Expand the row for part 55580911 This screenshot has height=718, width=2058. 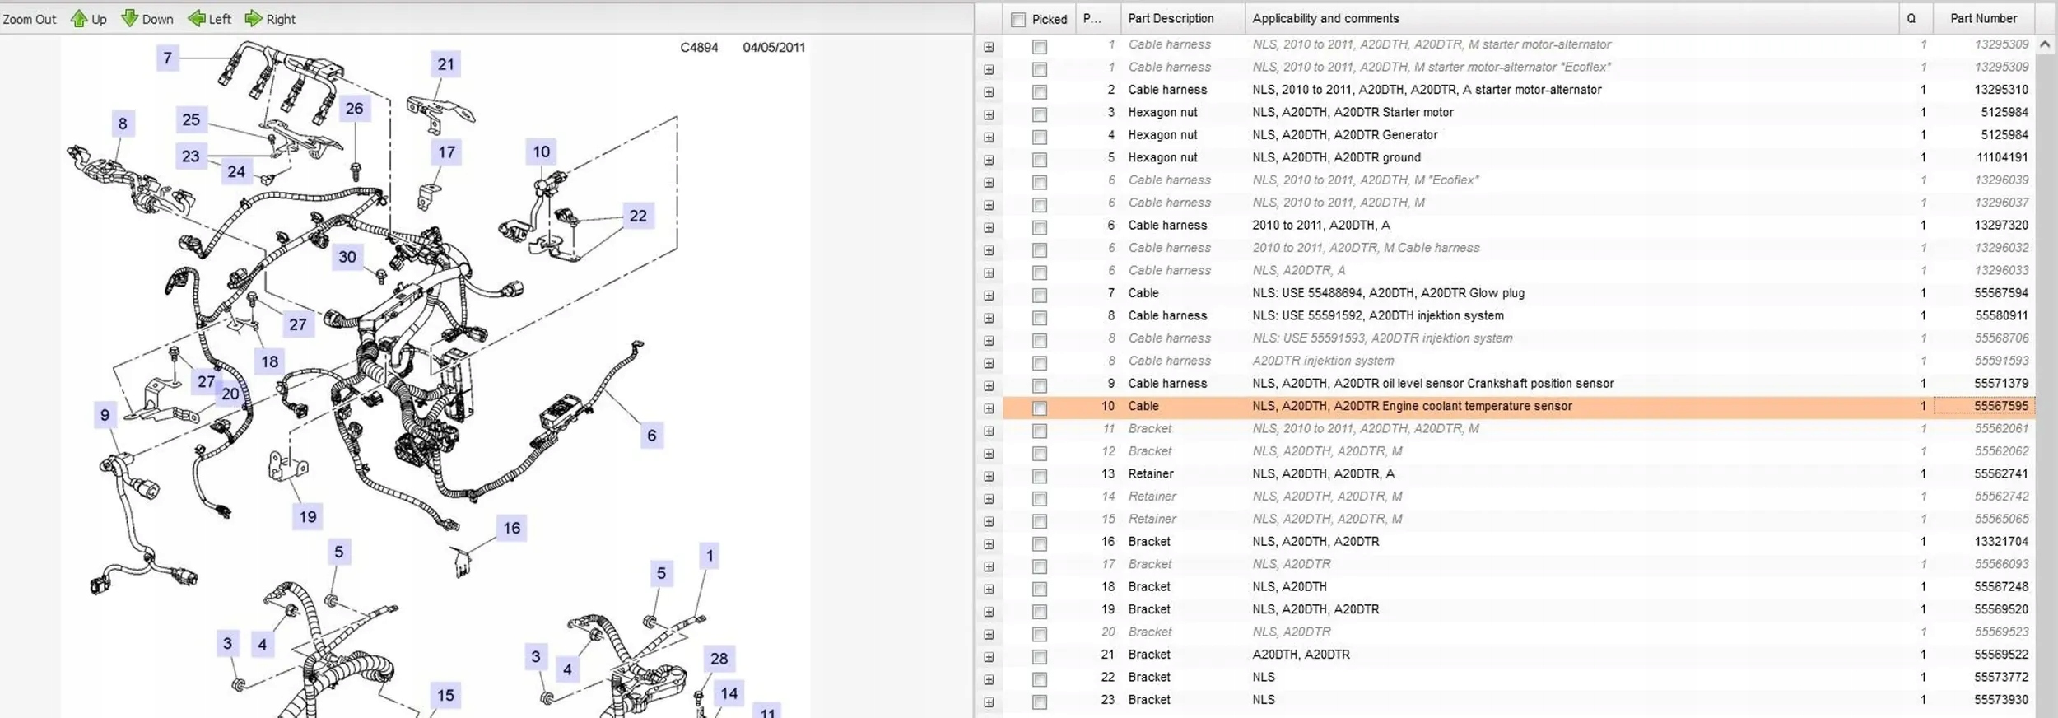(x=989, y=319)
